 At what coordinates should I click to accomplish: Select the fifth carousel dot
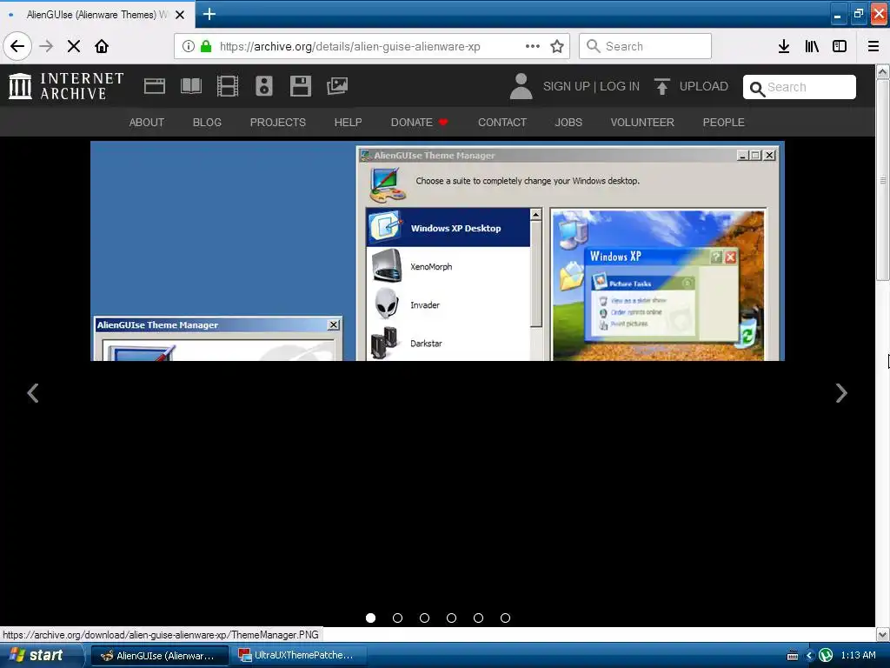click(479, 618)
